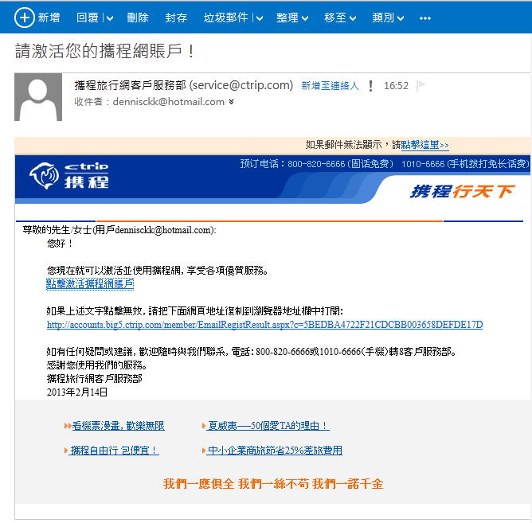
Task: Click 點擊激活攜程網賬戶 activation link
Action: [90, 284]
